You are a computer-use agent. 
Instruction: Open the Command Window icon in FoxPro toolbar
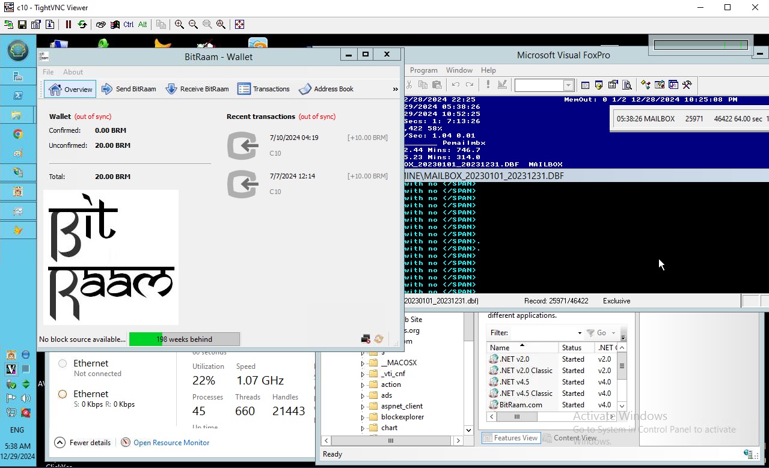click(585, 85)
